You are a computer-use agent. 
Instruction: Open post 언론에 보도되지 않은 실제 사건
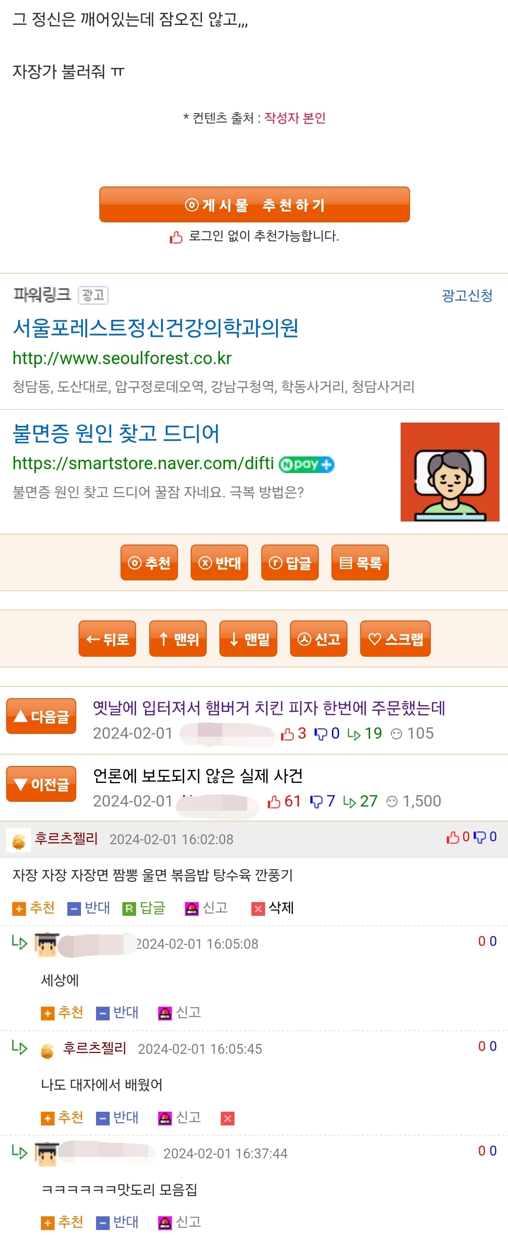[198, 775]
